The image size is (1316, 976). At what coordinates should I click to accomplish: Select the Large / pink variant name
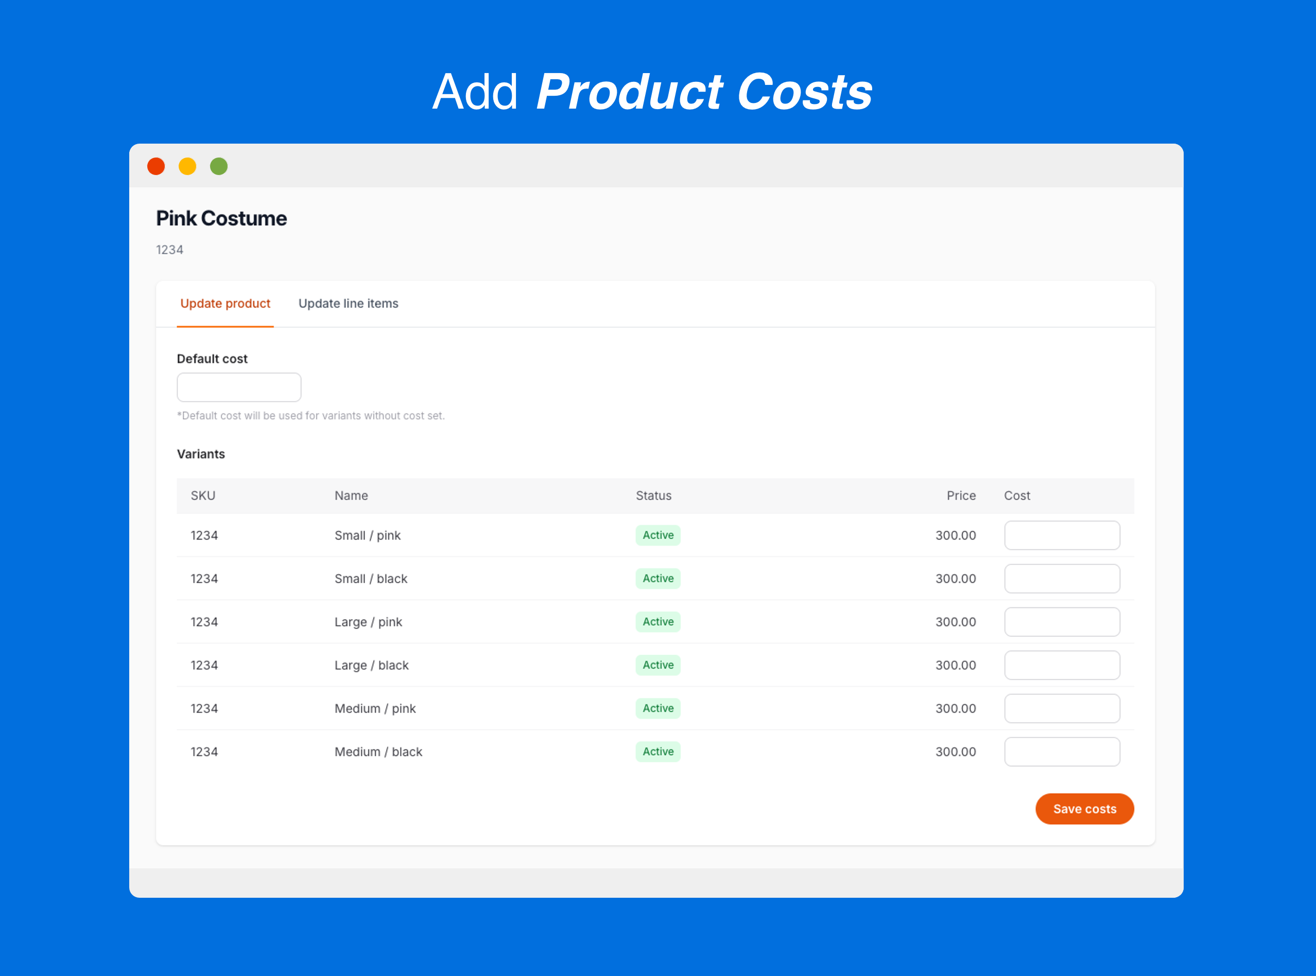[x=368, y=621]
